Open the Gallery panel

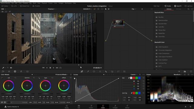pos(5,6)
